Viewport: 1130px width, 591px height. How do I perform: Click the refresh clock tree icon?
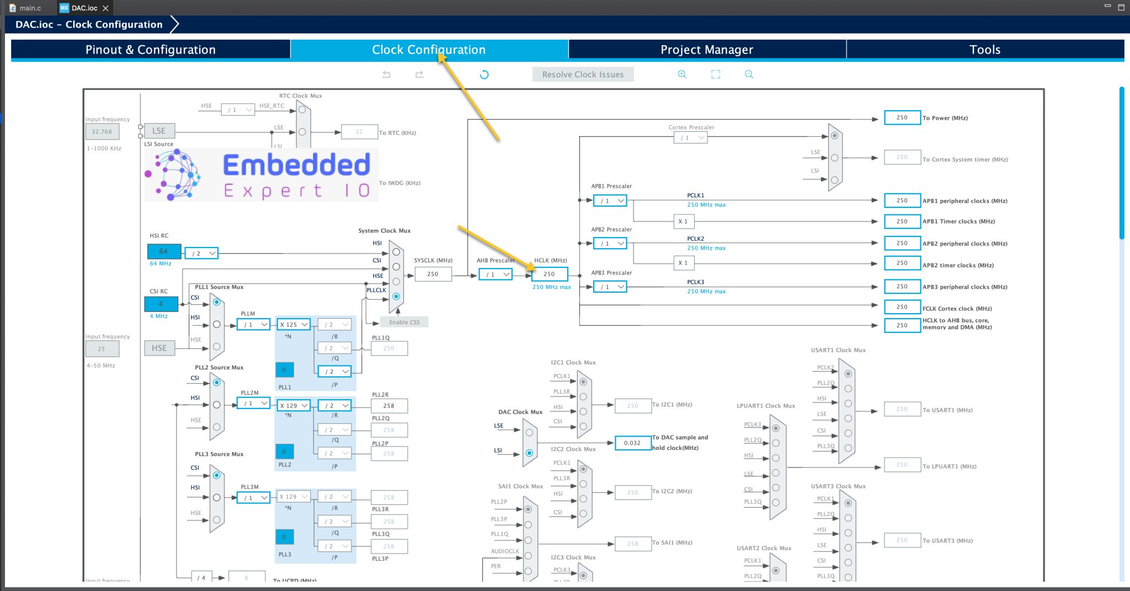[484, 74]
